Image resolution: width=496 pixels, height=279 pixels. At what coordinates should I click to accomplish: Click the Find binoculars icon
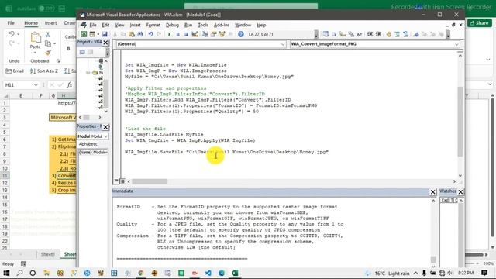tap(140, 34)
